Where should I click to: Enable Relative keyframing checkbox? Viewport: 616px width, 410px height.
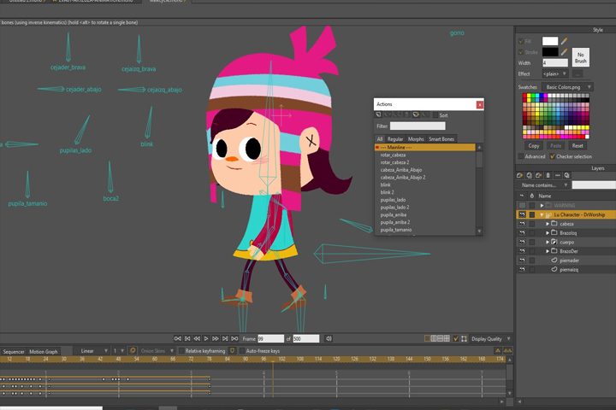(x=181, y=351)
